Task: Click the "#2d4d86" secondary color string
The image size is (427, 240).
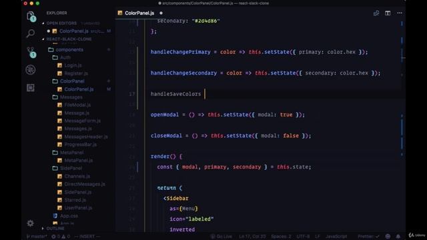Action: [206, 21]
